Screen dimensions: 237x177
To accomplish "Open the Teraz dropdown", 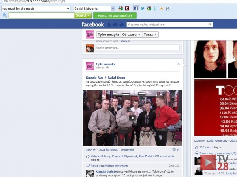I will coord(150,35).
